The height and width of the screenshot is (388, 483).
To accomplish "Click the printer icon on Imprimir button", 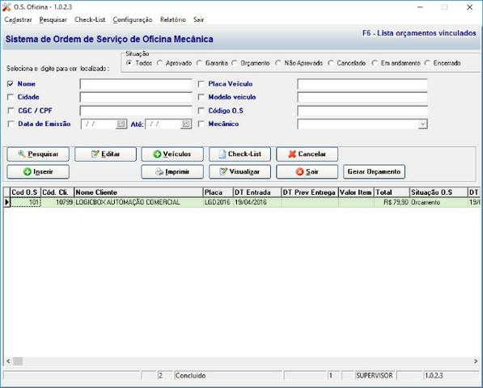I will 159,171.
